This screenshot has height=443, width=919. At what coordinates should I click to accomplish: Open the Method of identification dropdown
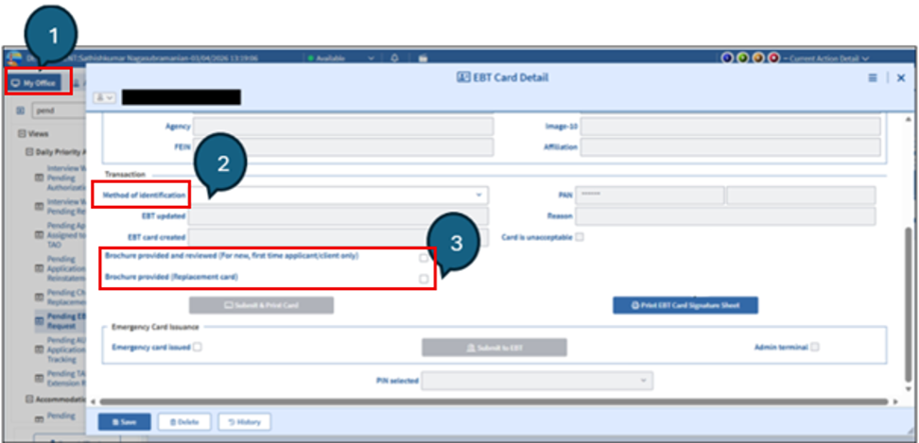[340, 195]
